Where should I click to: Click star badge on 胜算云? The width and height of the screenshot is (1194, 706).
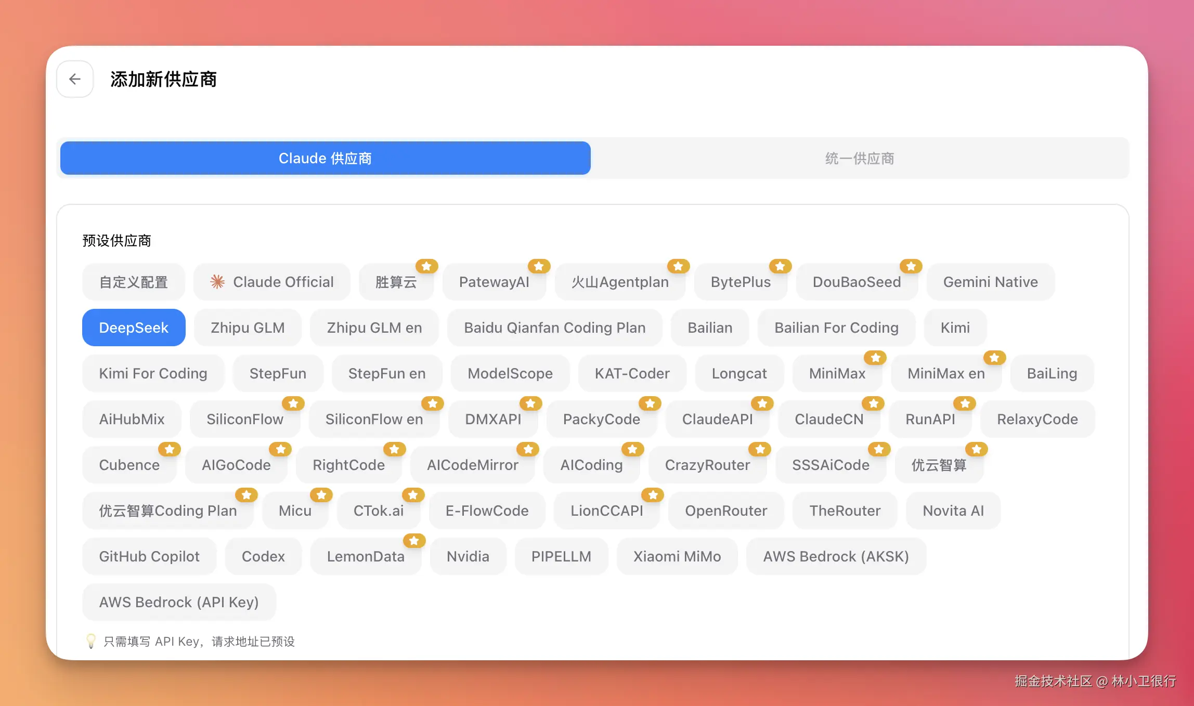tap(426, 266)
